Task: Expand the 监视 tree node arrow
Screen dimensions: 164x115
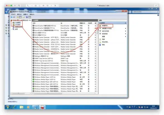Action: 11,29
